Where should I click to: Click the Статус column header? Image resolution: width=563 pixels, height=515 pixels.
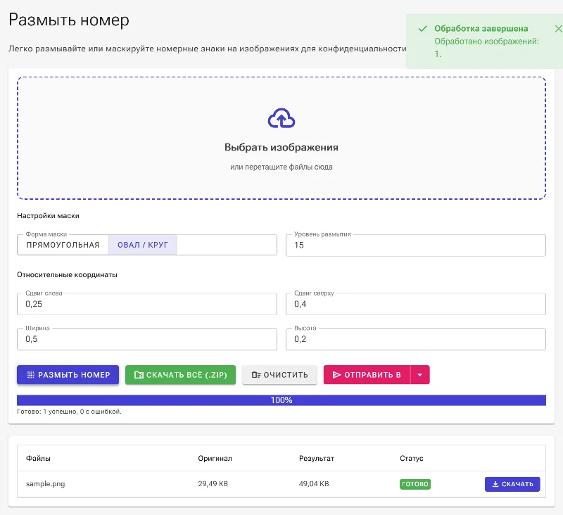tap(412, 458)
